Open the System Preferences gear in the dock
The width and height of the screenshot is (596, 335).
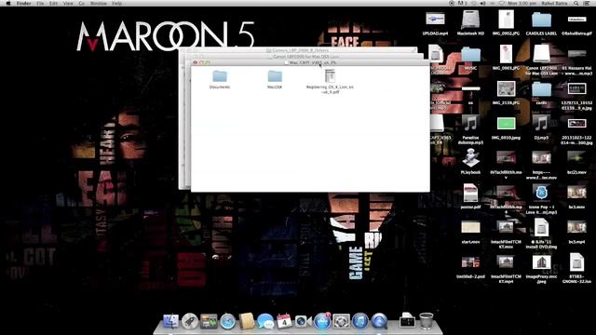click(x=341, y=321)
